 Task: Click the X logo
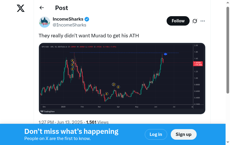[21, 9]
